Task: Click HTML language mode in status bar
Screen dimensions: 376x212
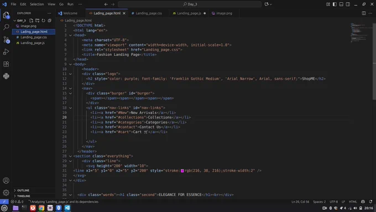Action: pos(353,201)
